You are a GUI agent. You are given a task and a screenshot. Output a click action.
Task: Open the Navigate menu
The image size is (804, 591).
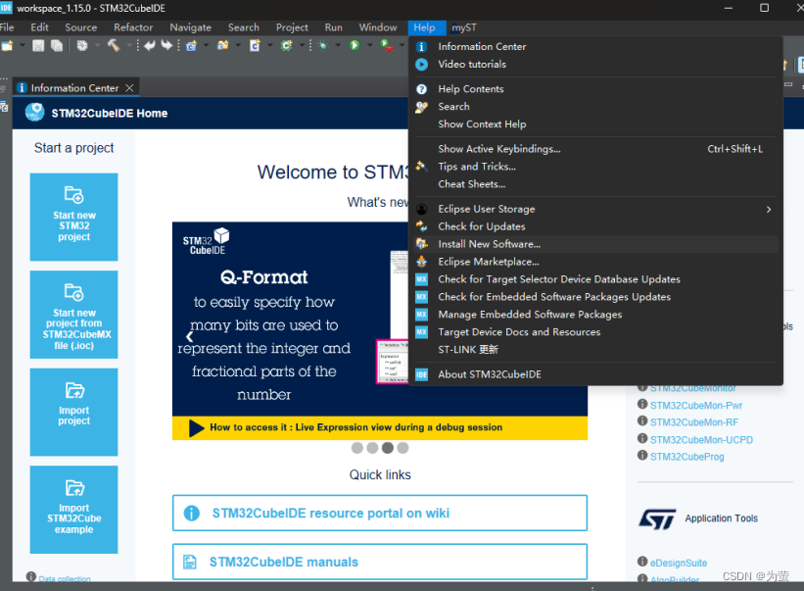[191, 27]
